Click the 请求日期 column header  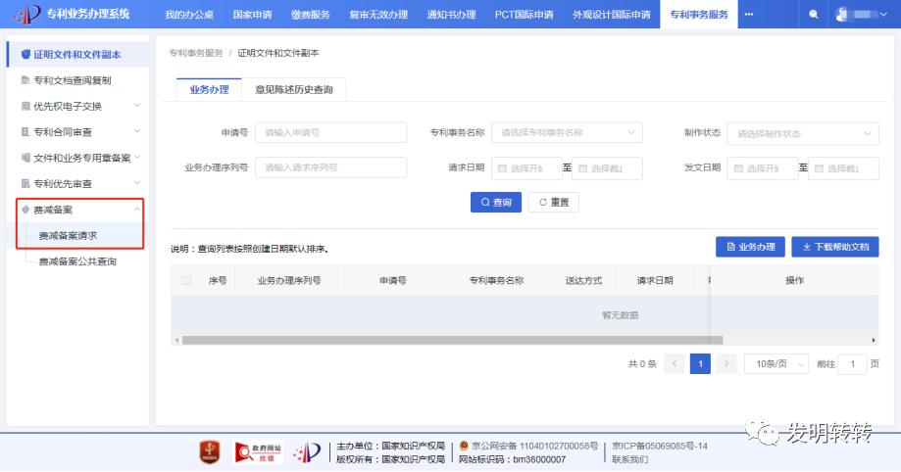(x=655, y=280)
